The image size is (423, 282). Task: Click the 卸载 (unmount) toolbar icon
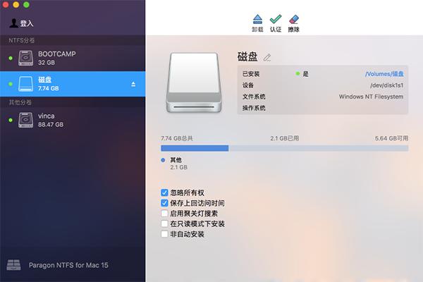[x=257, y=19]
